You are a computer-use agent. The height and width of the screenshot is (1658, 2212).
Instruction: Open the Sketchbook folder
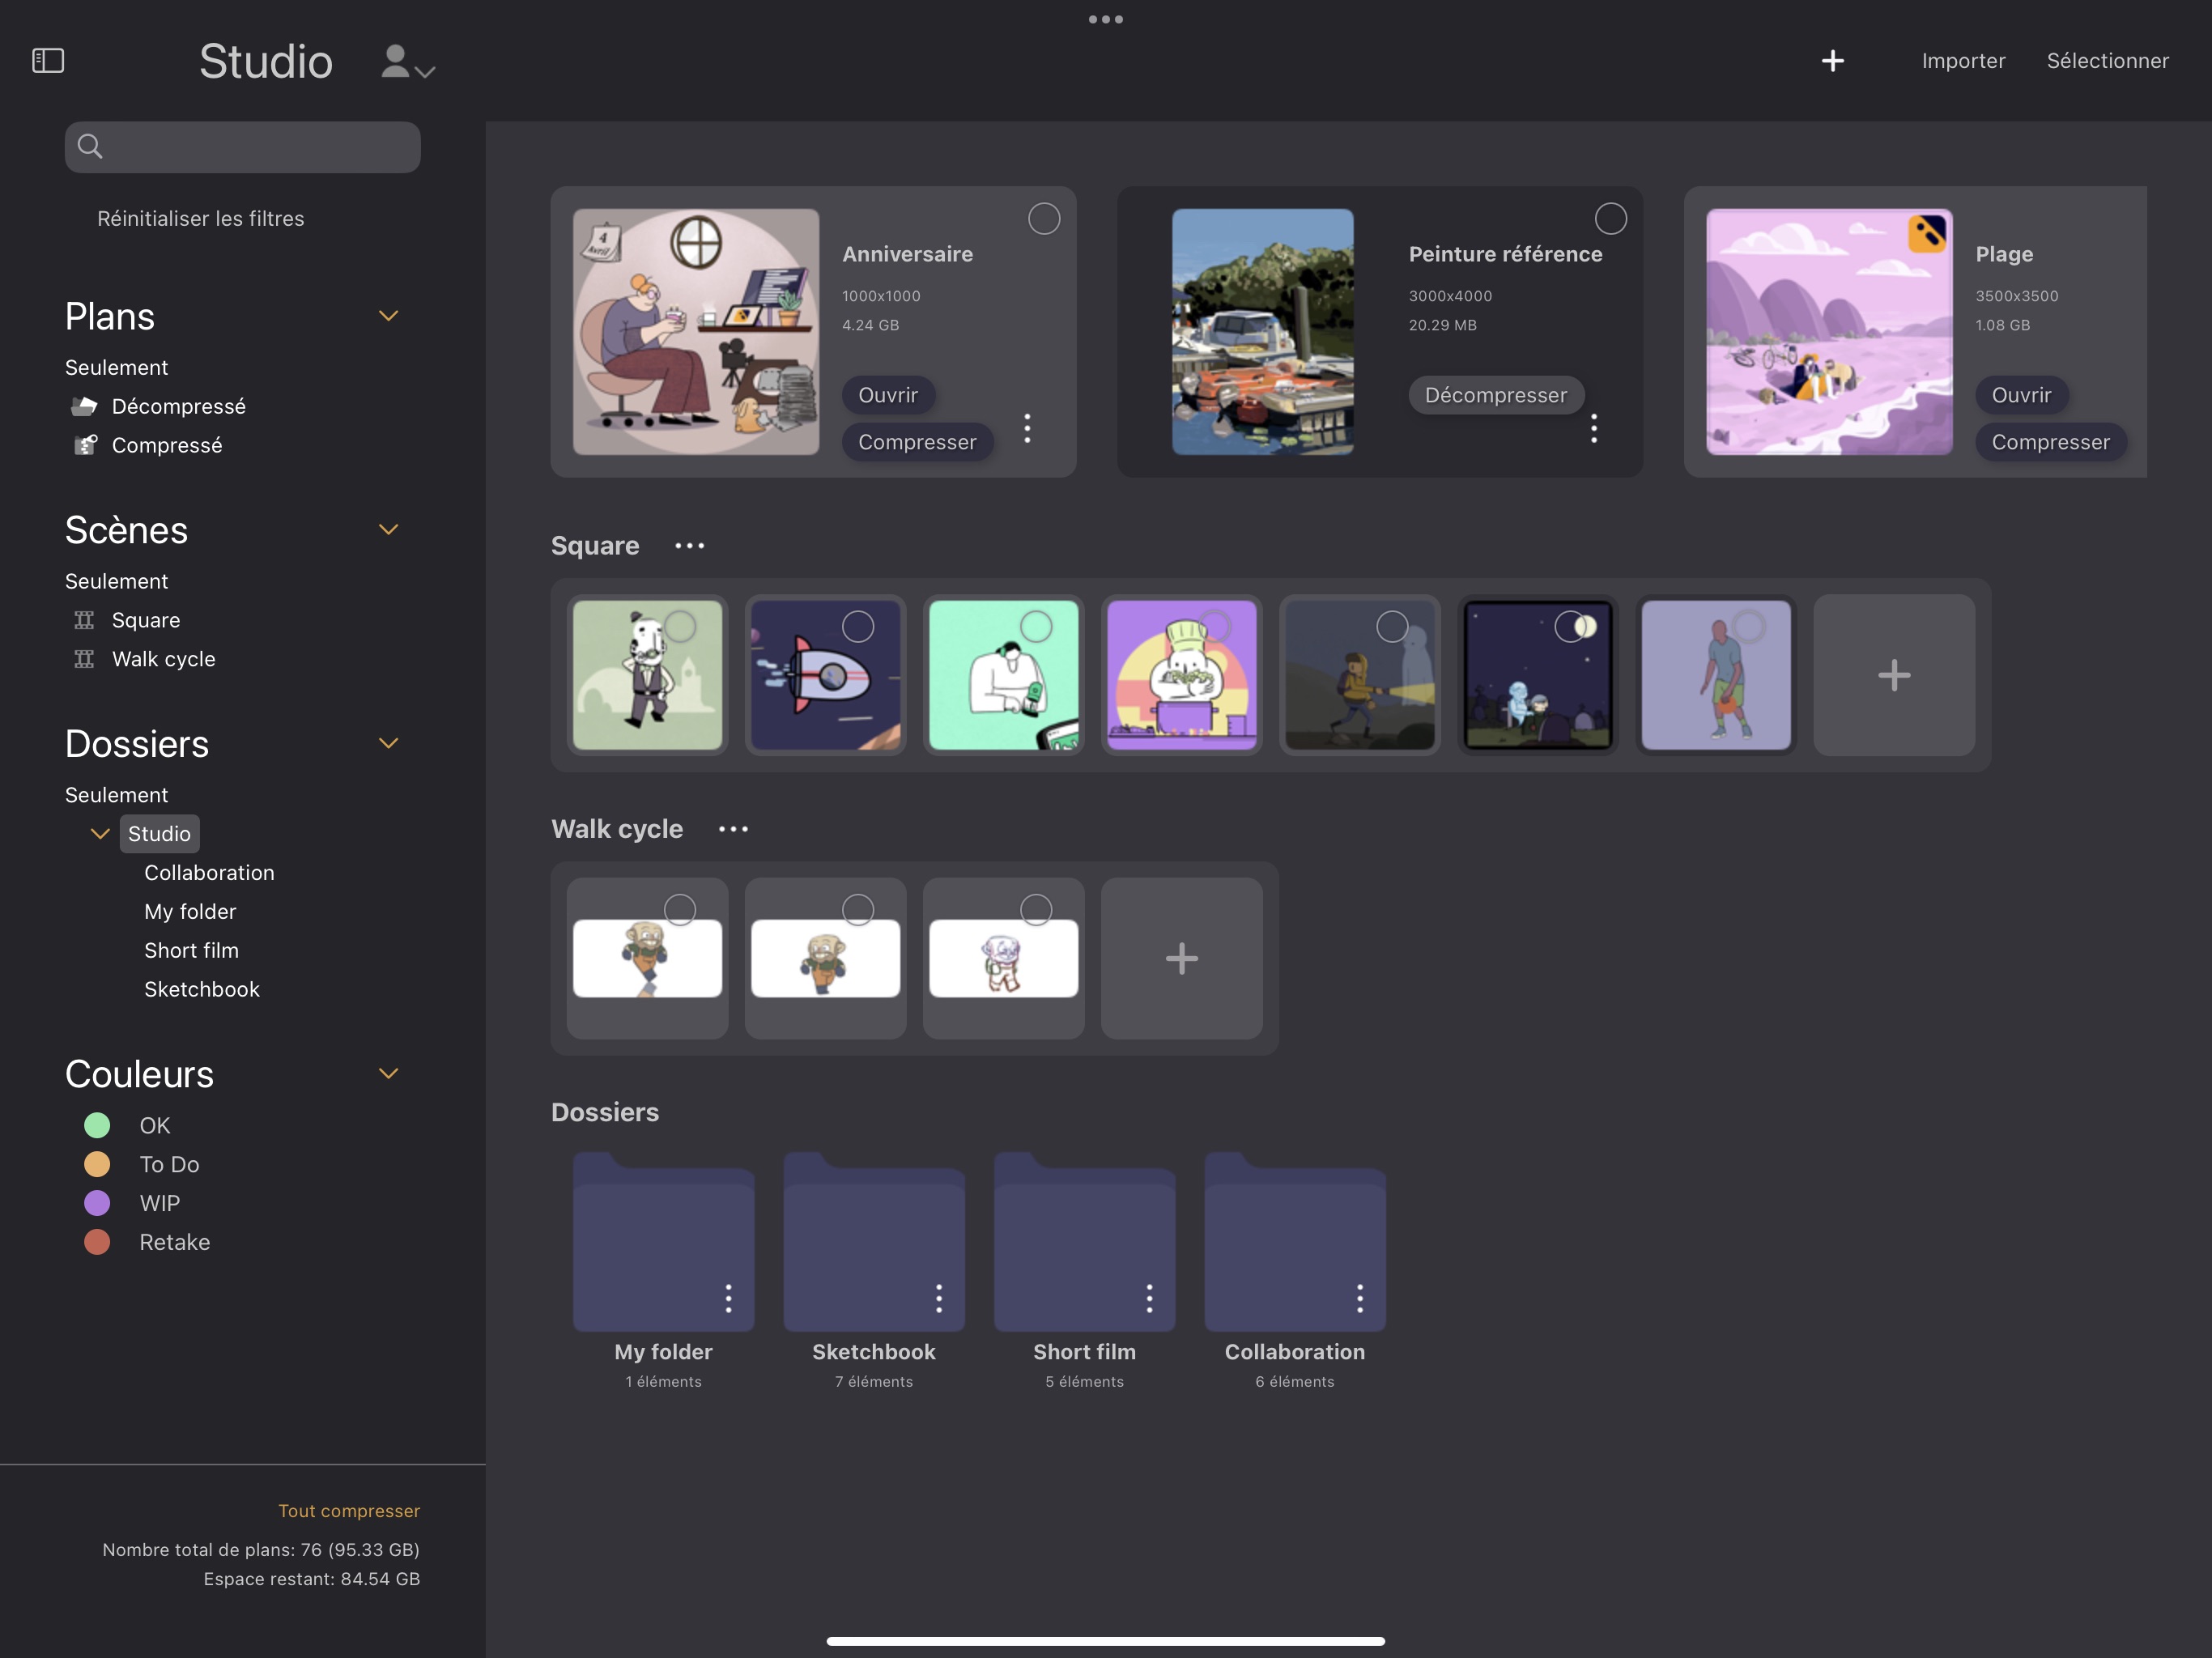[873, 1240]
